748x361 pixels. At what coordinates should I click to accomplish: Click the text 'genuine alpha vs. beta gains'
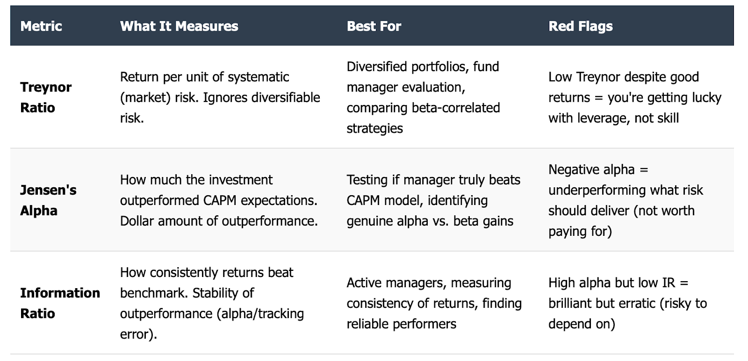[430, 220]
